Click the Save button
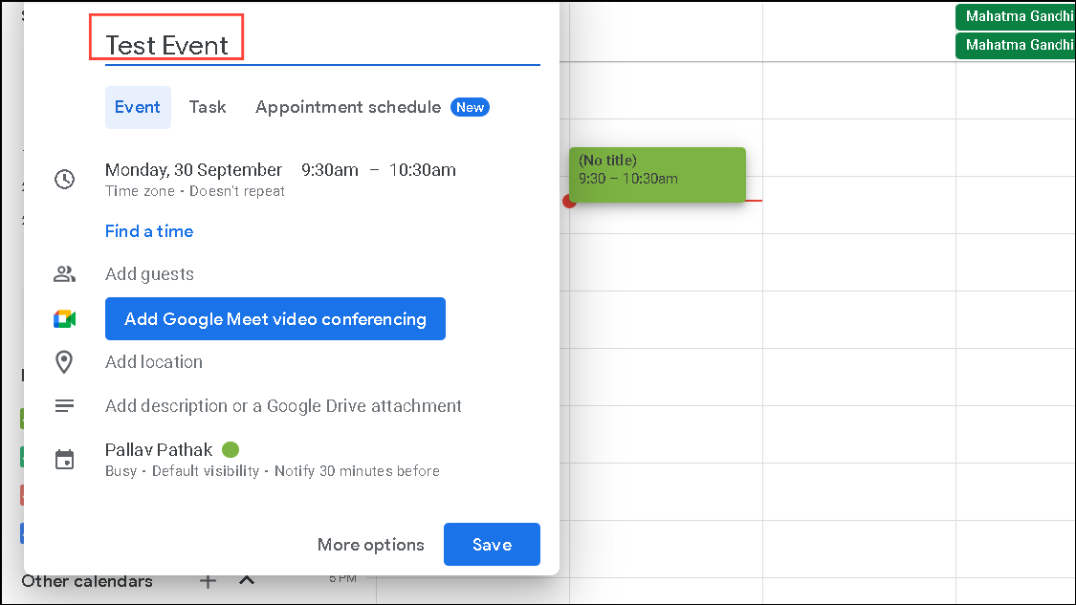1076x605 pixels. 492,544
